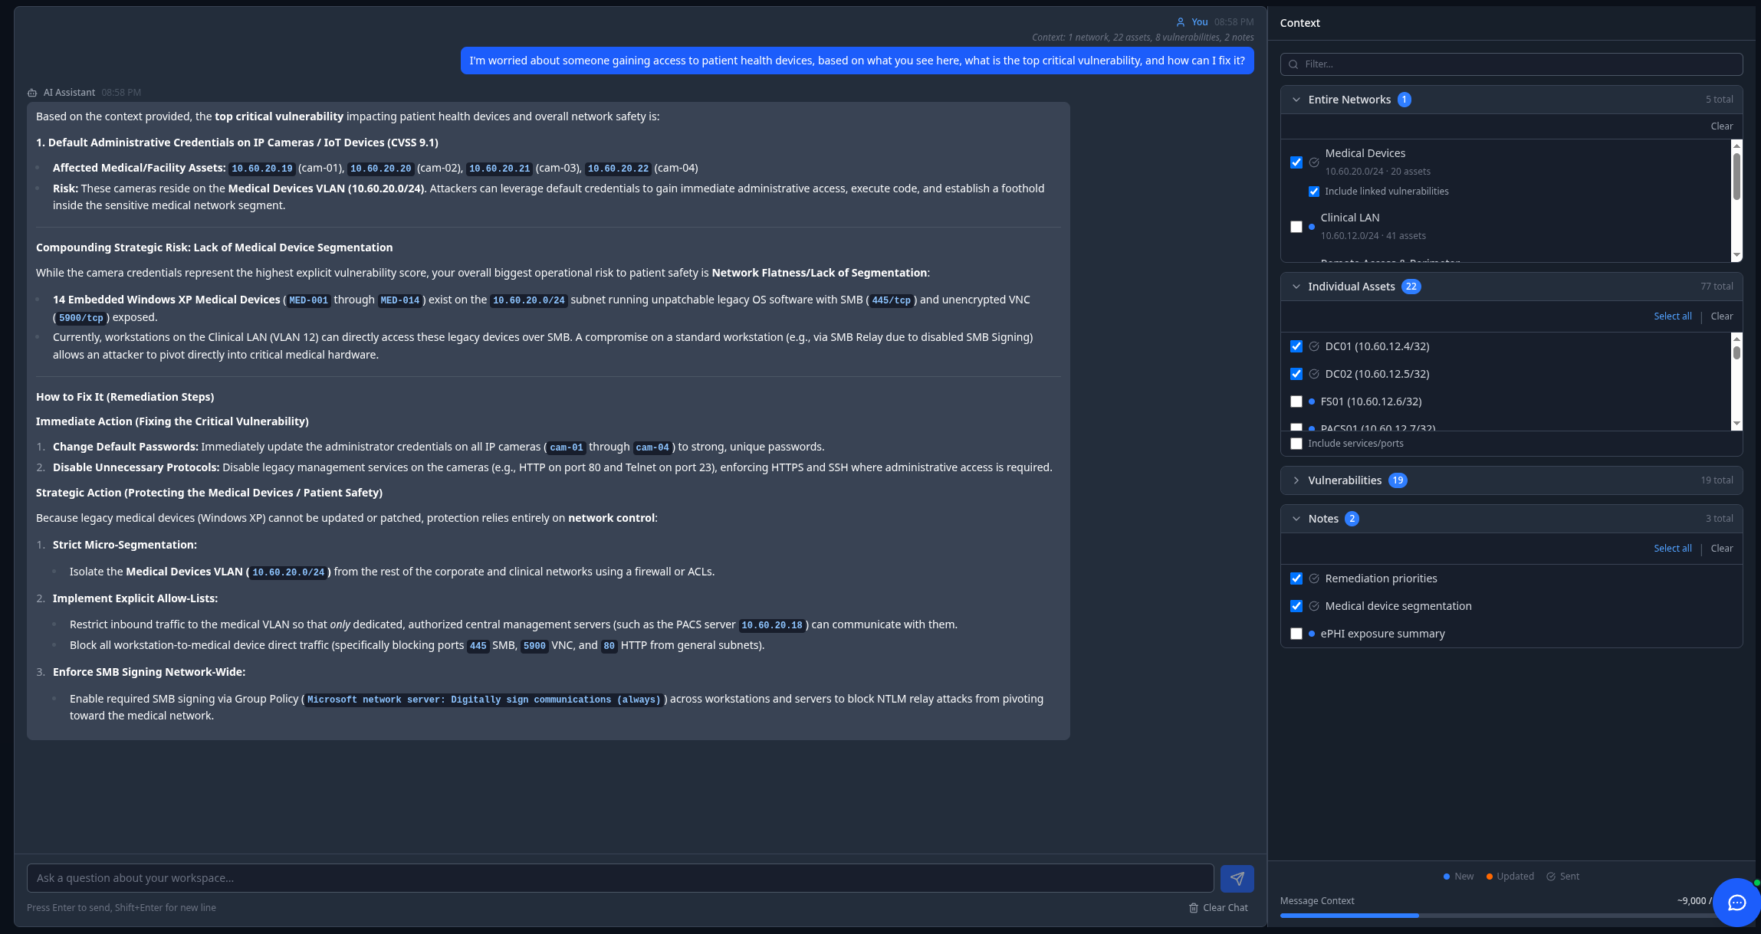This screenshot has width=1761, height=934.
Task: Click the Individual Assets count badge 22
Action: [1411, 287]
